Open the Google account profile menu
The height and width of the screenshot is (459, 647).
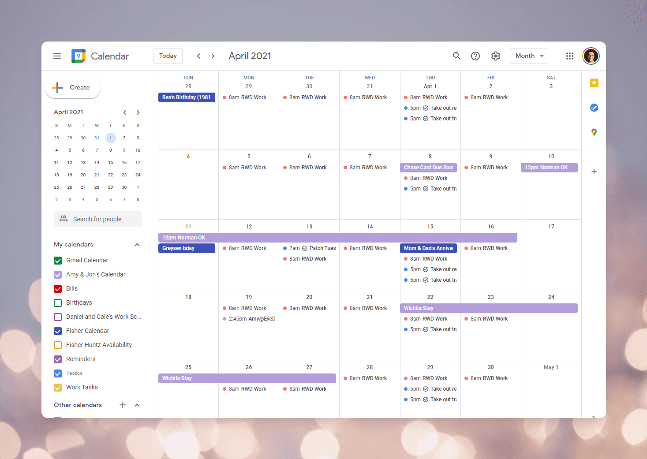tap(591, 56)
